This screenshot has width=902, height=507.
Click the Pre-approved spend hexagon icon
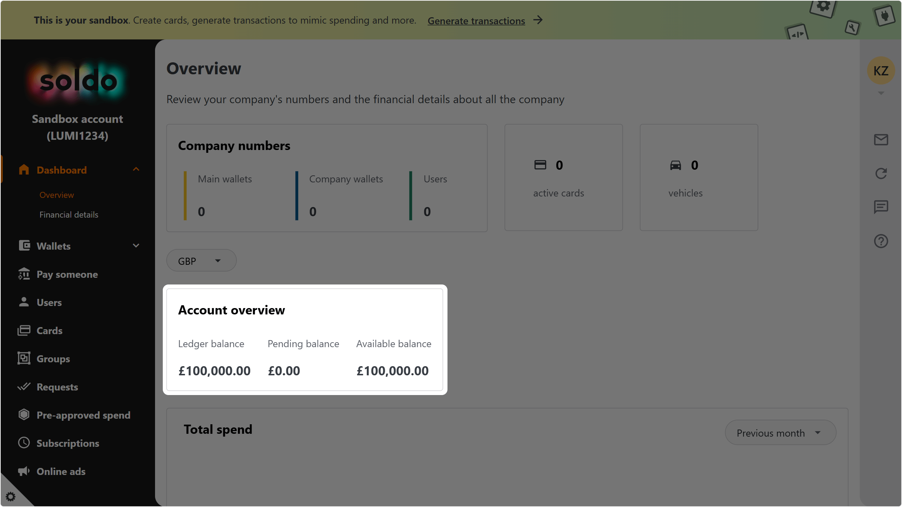[24, 414]
